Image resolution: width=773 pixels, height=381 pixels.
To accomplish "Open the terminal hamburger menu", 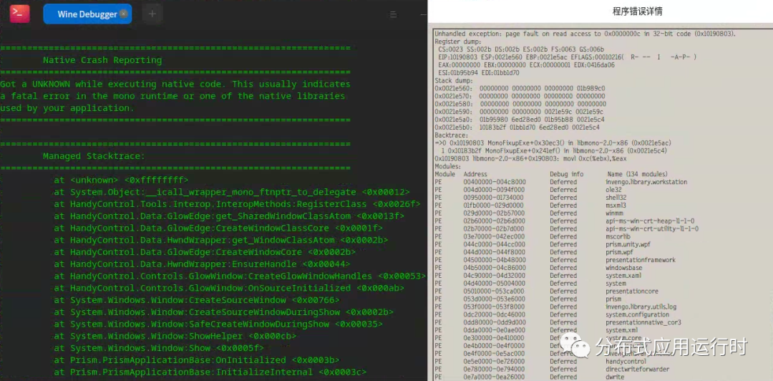I will [394, 14].
